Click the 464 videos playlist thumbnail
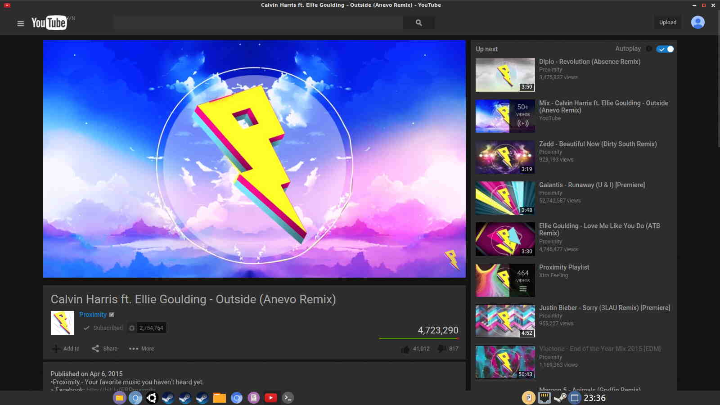This screenshot has height=405, width=720. 505,280
